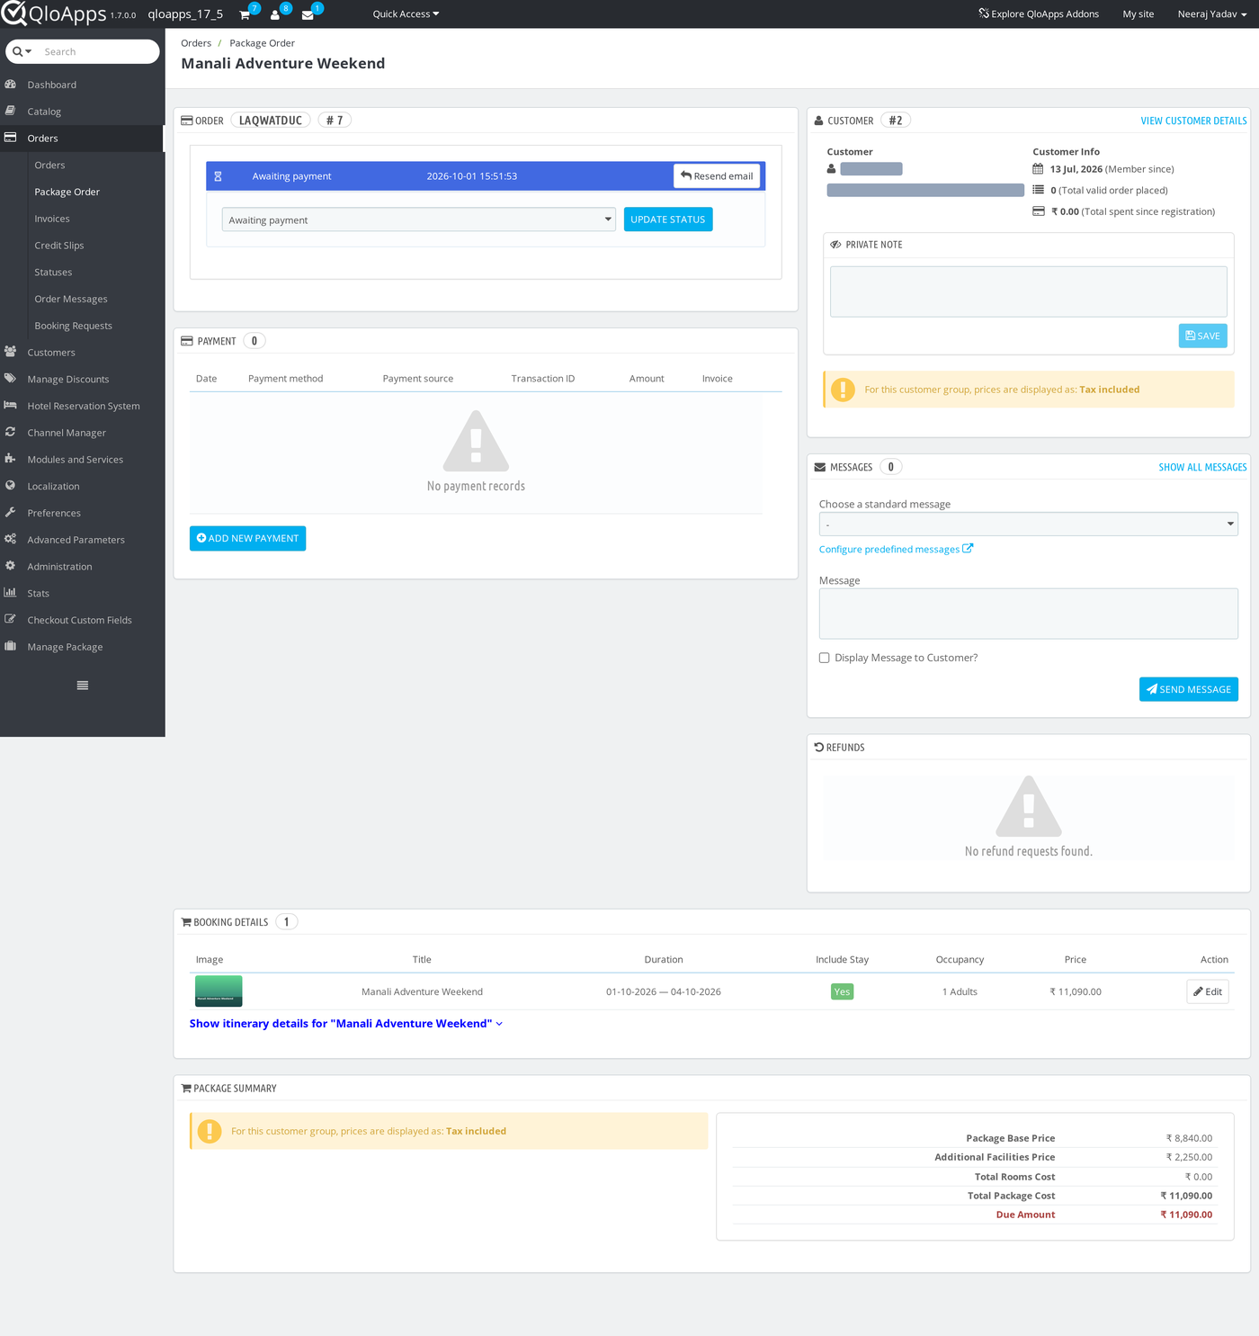Click Add New Payment button
1259x1336 pixels.
247,538
